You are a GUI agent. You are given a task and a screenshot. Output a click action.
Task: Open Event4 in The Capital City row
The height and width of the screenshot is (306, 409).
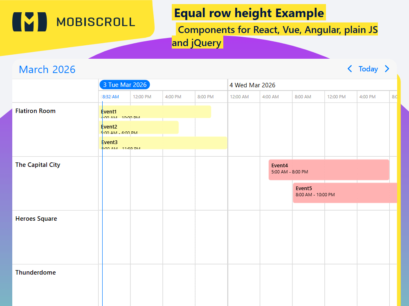pyautogui.click(x=328, y=169)
